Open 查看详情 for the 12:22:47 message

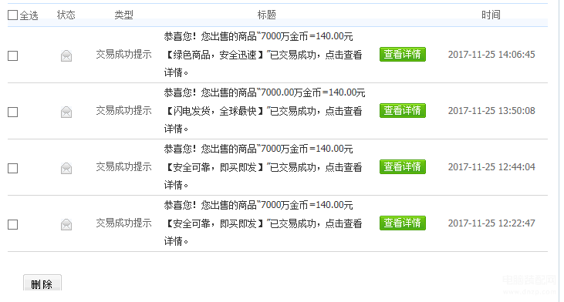click(403, 223)
